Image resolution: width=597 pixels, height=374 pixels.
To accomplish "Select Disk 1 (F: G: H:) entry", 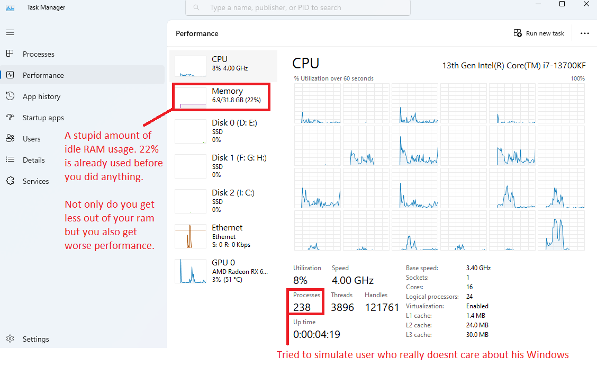I will click(x=222, y=166).
